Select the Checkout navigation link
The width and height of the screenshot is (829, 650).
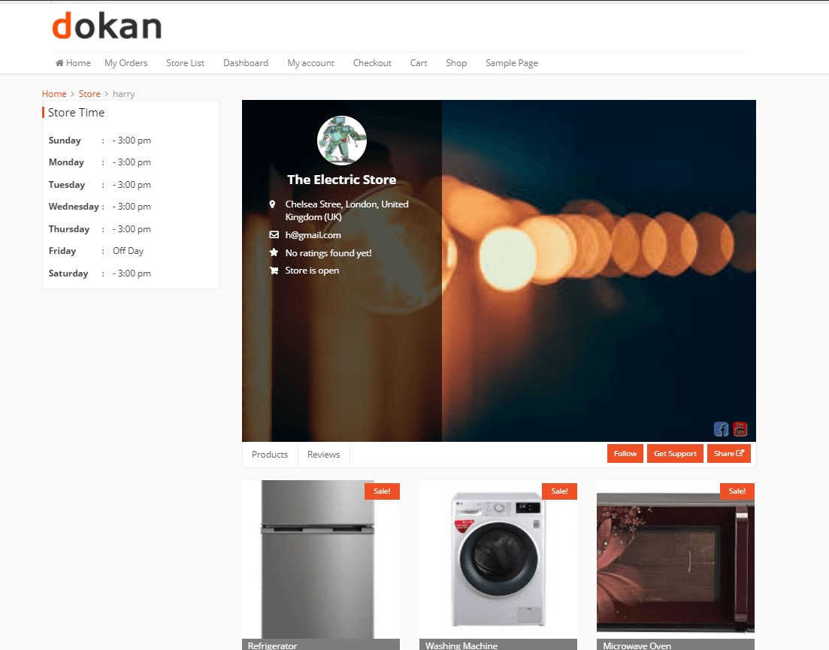tap(371, 63)
